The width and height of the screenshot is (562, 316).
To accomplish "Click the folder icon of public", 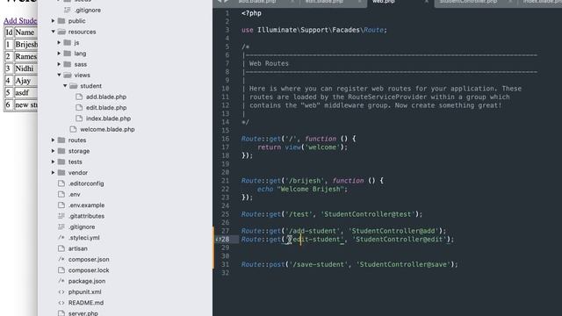I will 61,21.
